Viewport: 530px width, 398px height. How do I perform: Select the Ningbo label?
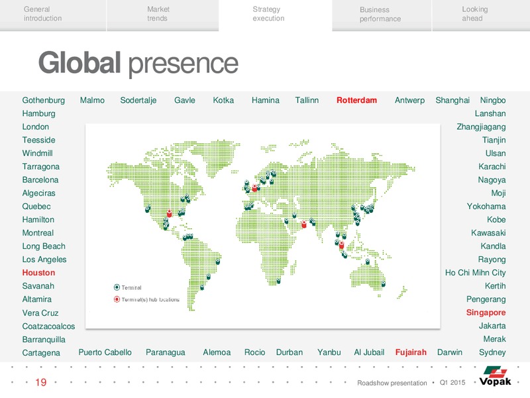click(x=493, y=101)
